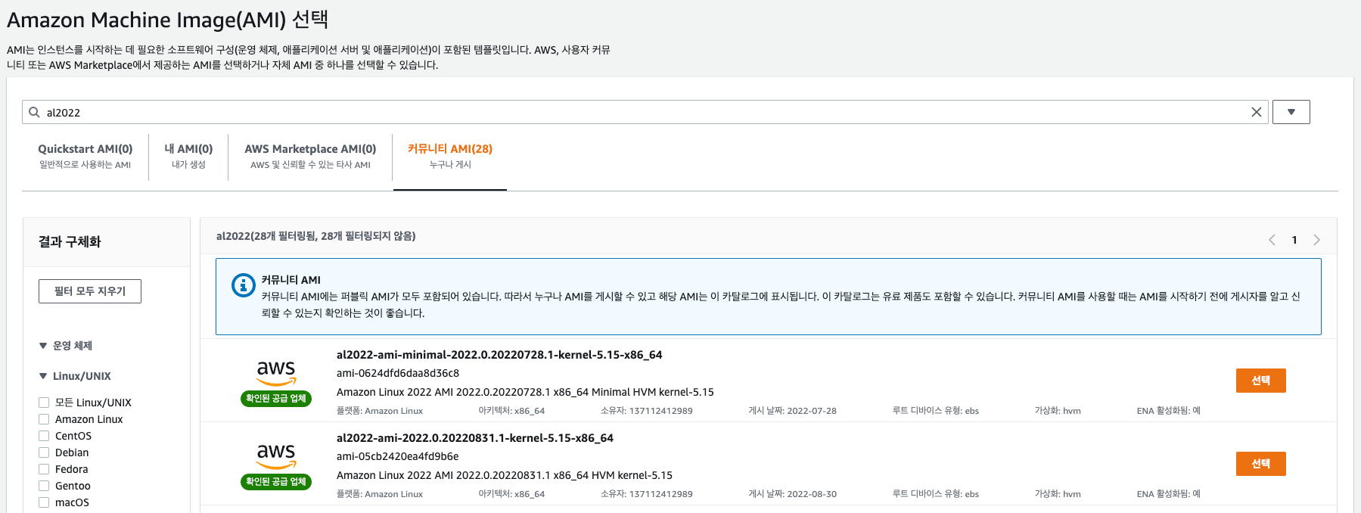Click the search magnifier icon
This screenshot has width=1361, height=513.
[x=34, y=112]
